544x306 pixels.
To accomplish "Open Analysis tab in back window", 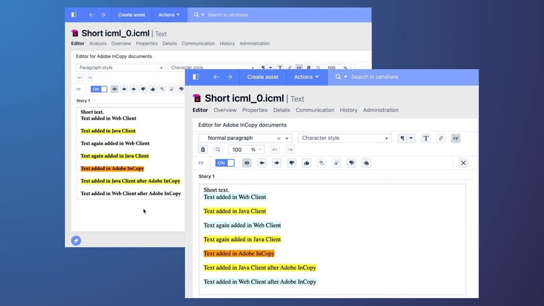I will click(x=98, y=43).
